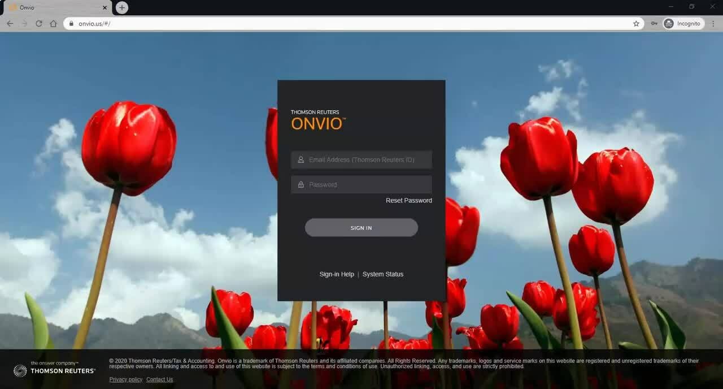Focus the address bar showing onvio.us
Viewport: 723px width, 389px height.
[339, 24]
